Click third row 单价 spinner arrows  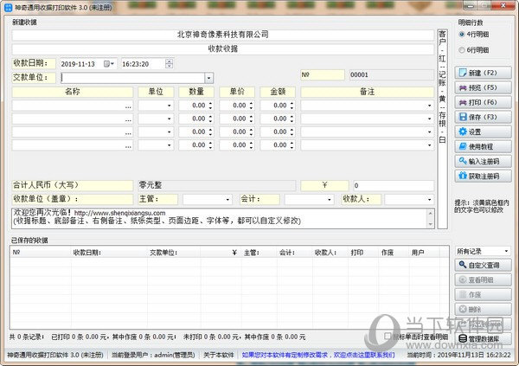tap(251, 132)
